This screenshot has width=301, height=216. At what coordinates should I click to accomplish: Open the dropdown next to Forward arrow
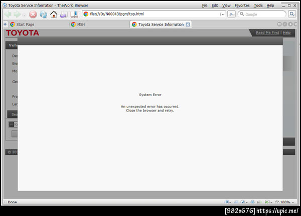point(24,14)
